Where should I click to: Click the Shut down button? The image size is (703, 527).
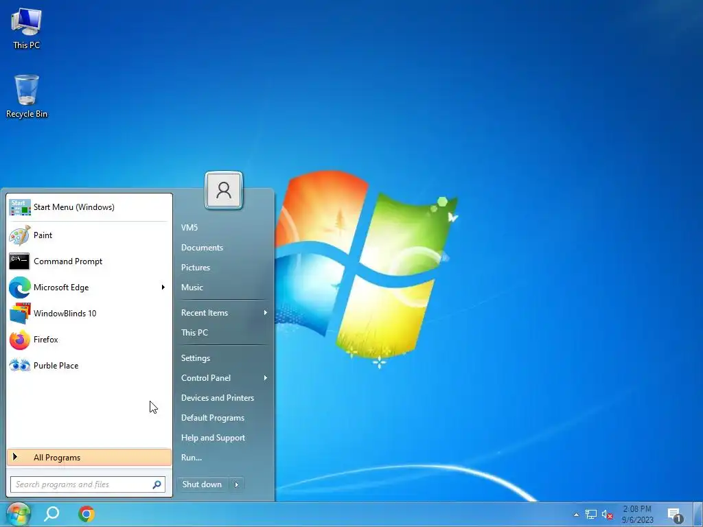[x=203, y=484]
